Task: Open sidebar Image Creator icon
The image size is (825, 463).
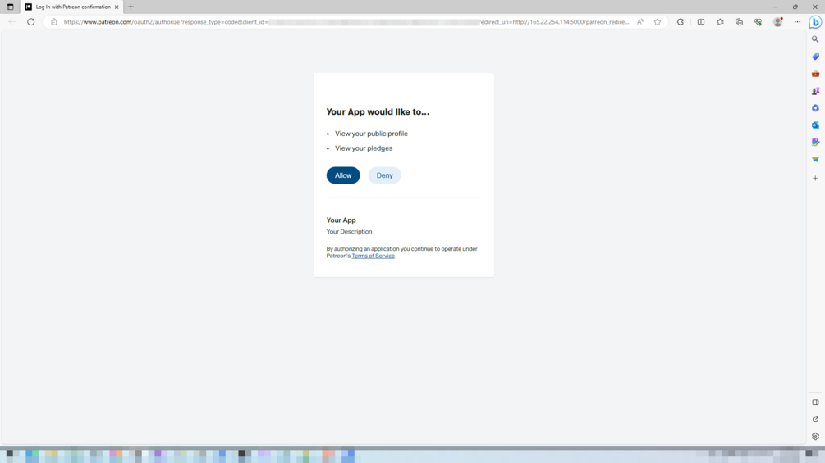Action: point(815,143)
